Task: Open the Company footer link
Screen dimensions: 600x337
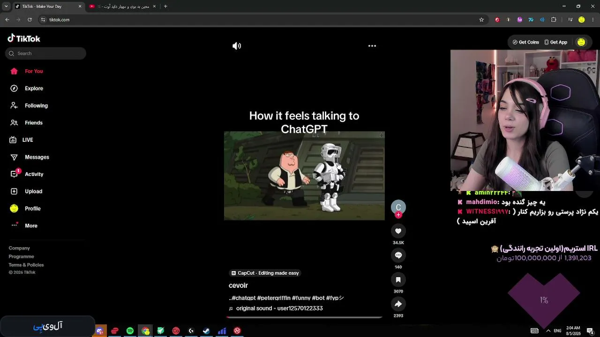Action: (19, 248)
